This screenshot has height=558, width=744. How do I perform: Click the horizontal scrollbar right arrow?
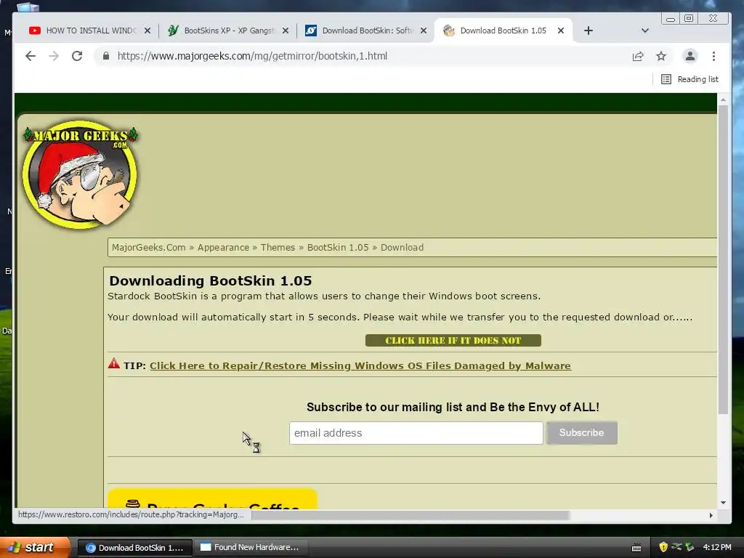click(711, 515)
